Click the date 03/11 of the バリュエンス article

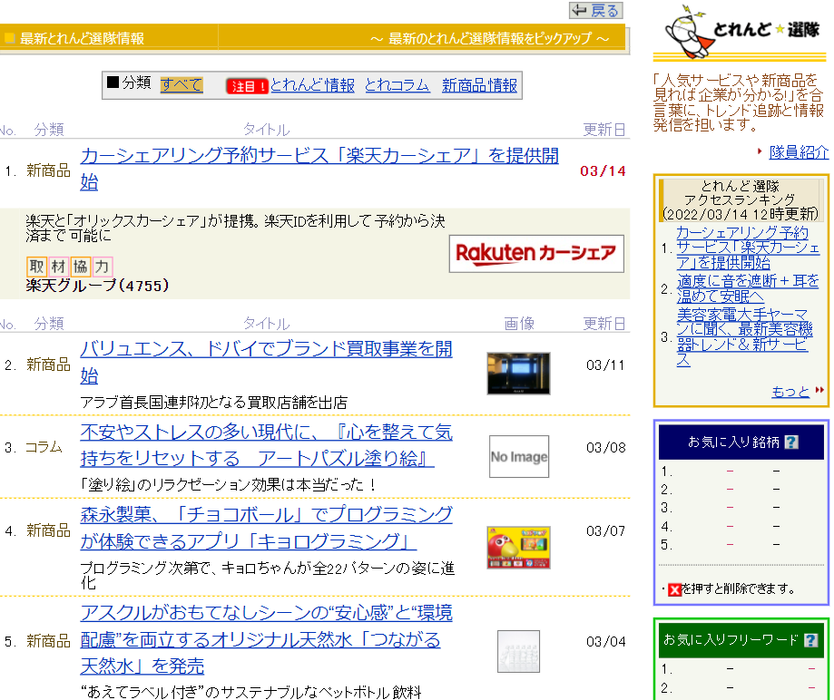pos(605,365)
